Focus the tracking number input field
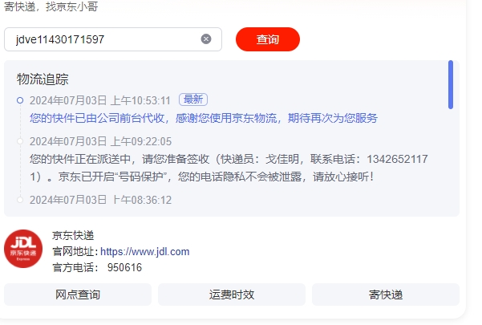The height and width of the screenshot is (325, 482). (113, 39)
